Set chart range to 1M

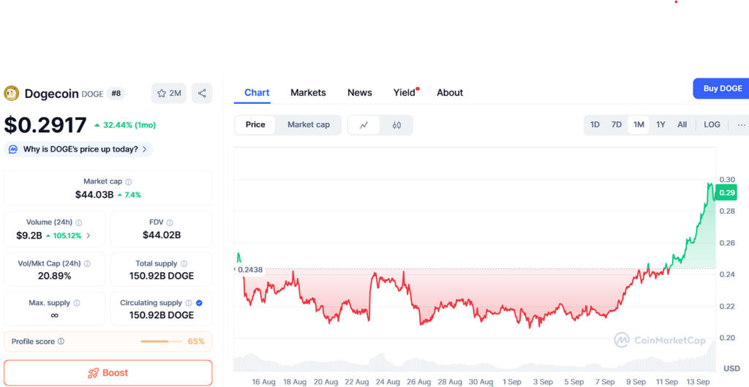639,124
